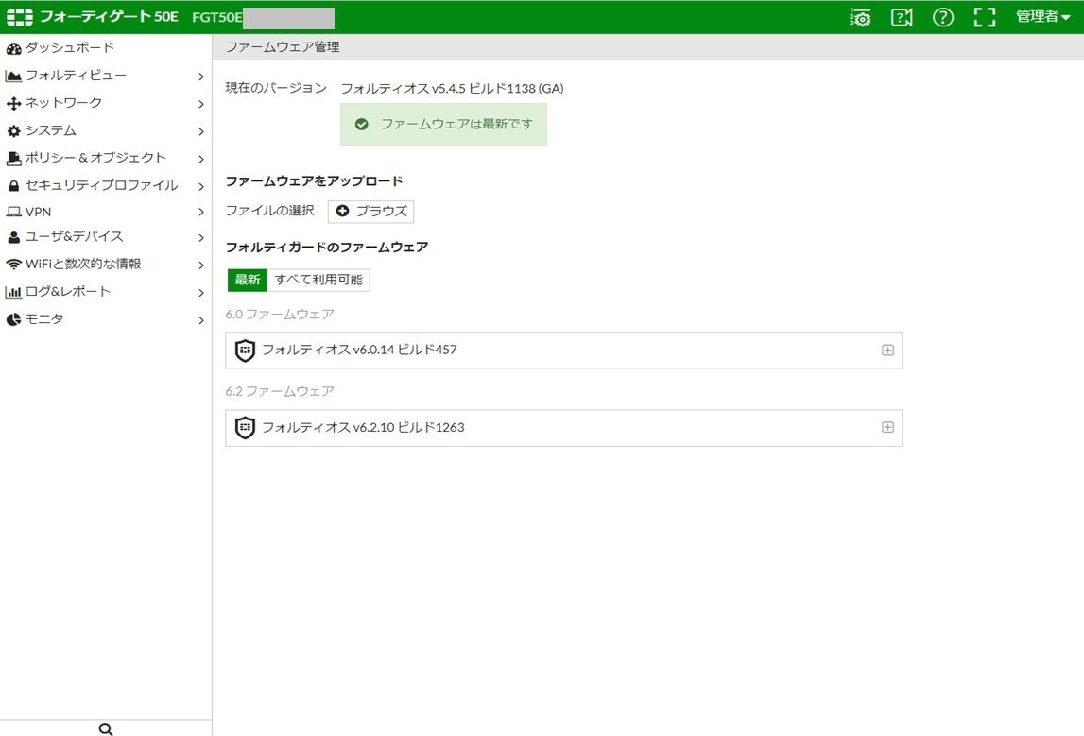The height and width of the screenshot is (736, 1084).
Task: Open the video tutorial icon in header
Action: pos(902,17)
